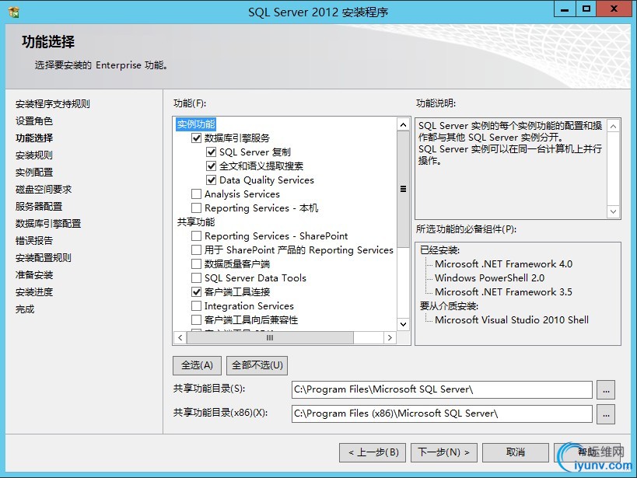
Task: Click feature list scroll down arrow
Action: (403, 324)
